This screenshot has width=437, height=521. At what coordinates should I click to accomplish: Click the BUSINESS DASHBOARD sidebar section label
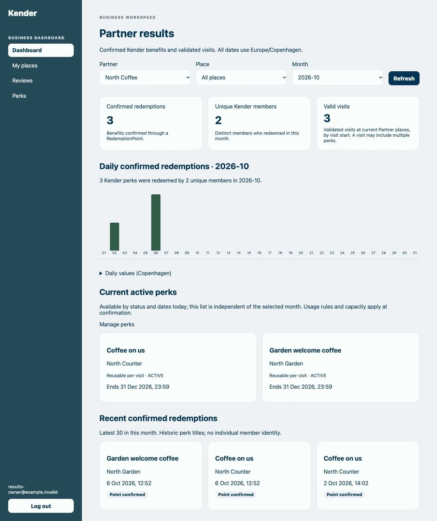36,38
